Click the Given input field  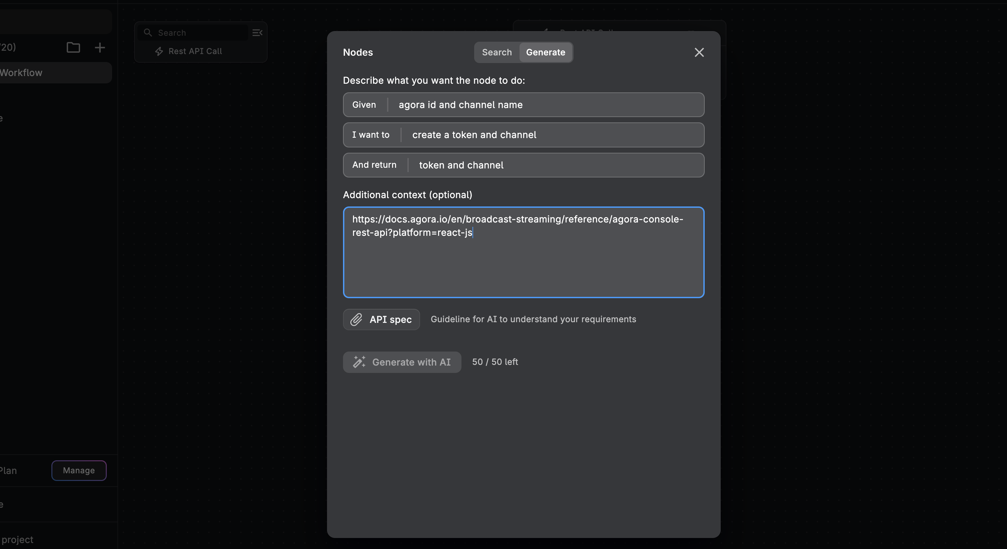(547, 105)
